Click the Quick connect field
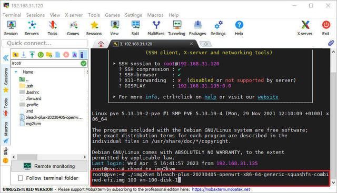Screen dimensions: 337x193 [x=45, y=43]
